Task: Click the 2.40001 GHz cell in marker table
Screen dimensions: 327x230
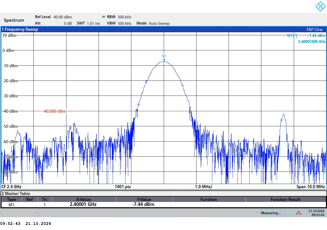Action: tap(83, 204)
